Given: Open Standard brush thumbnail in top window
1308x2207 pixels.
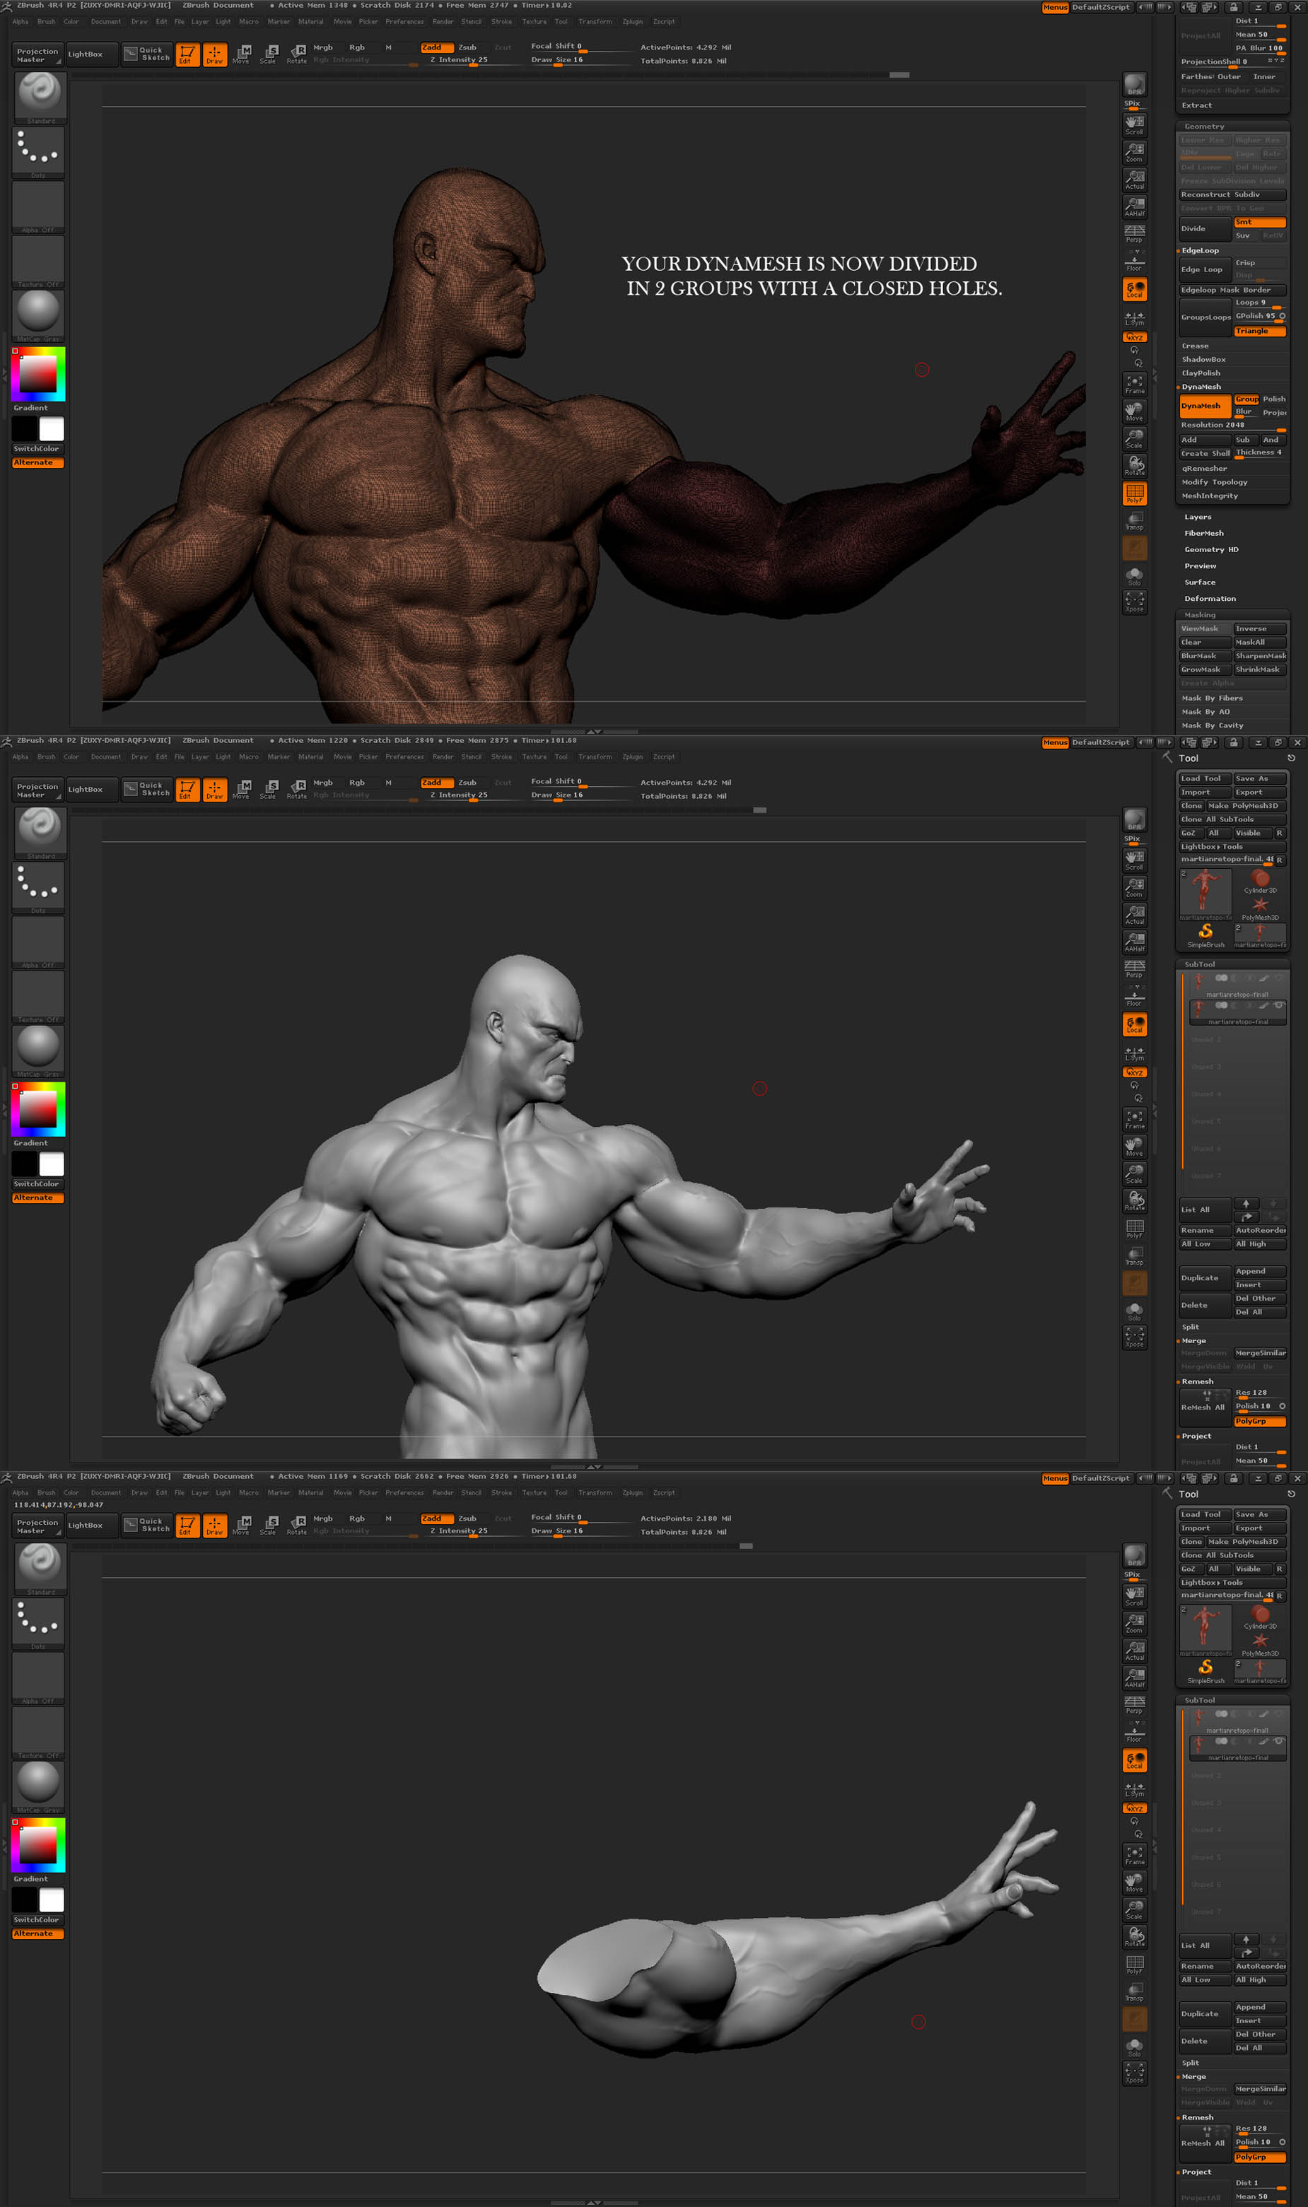Looking at the screenshot, I should click(x=39, y=98).
